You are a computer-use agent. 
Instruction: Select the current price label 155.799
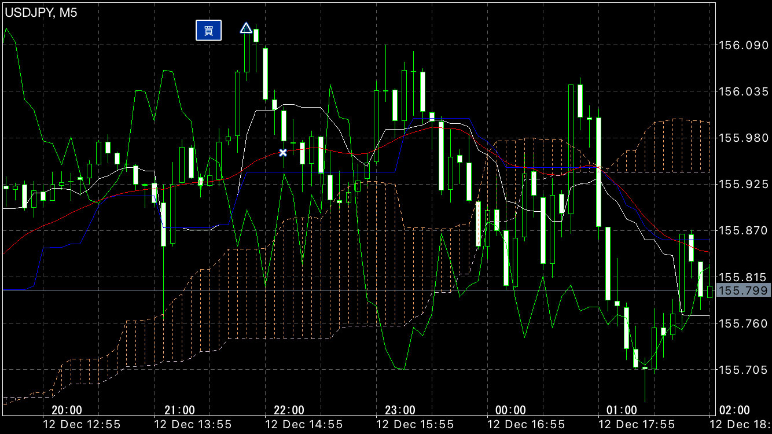743,290
